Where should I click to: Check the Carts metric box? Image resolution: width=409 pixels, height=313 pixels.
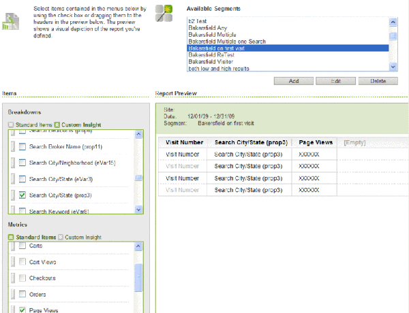pyautogui.click(x=22, y=246)
